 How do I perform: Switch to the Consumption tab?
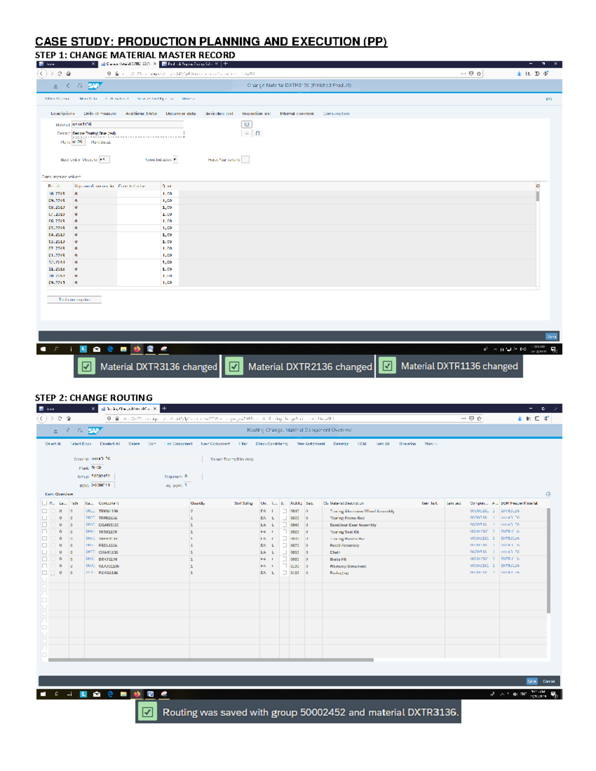click(337, 113)
